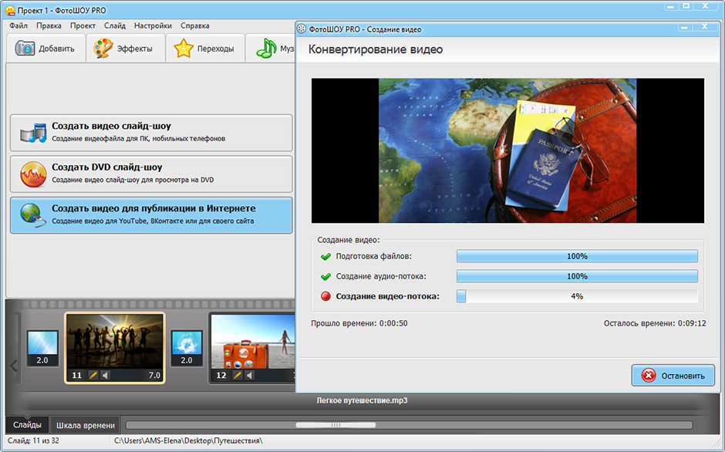Click the palette icon on Эффекты
Image resolution: width=725 pixels, height=452 pixels.
pyautogui.click(x=103, y=48)
